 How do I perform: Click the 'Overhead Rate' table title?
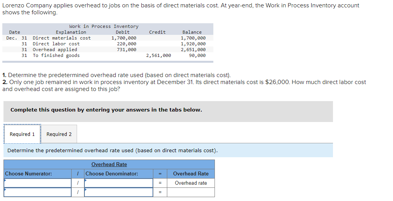[109, 165]
